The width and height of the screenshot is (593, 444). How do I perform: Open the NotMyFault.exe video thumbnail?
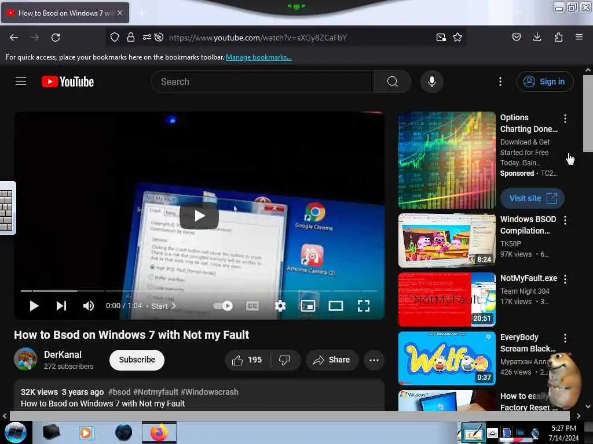(447, 299)
